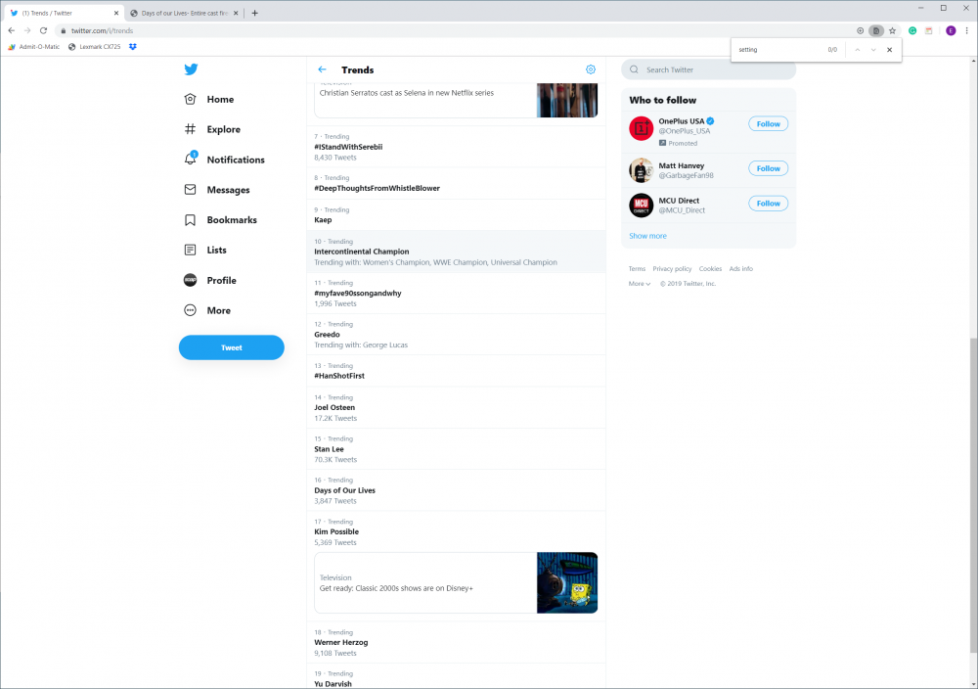Switch to the Days of our Lives tab
The image size is (978, 689).
coord(181,13)
